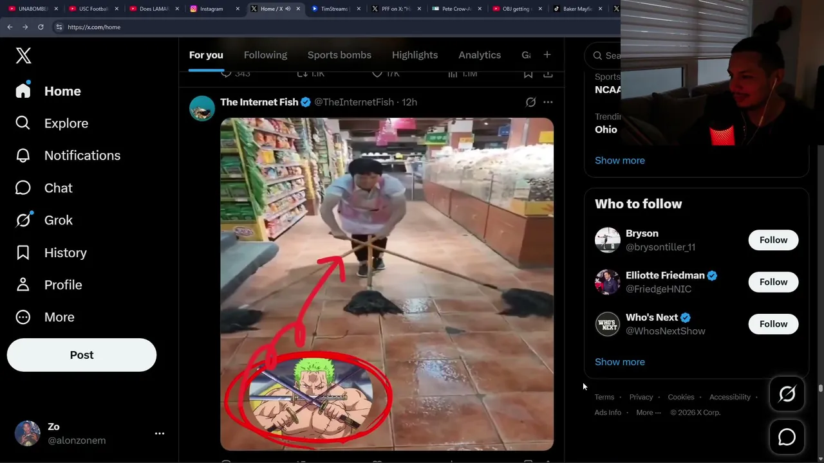Switch to the Analytics tab
The width and height of the screenshot is (824, 463).
480,55
